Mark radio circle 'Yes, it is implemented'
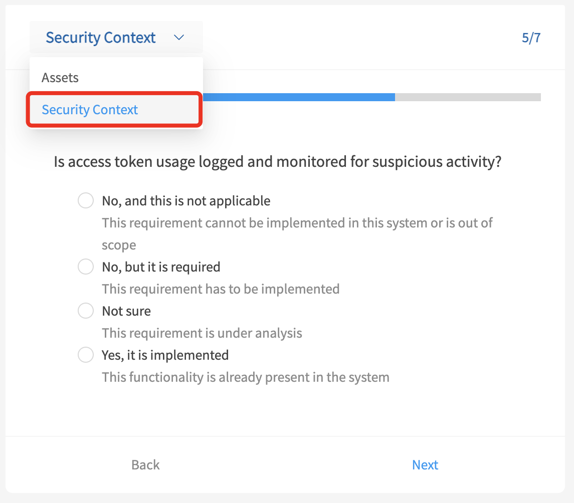Screen dimensions: 574x503 click(86, 355)
